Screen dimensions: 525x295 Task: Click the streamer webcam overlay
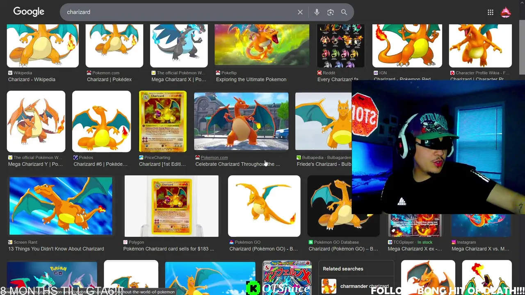(438, 147)
